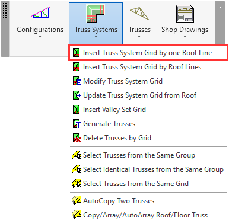Choose Copy/Array/AutoArray Roof/Floor Truss
Image resolution: width=229 pixels, height=224 pixels.
[x=148, y=215]
